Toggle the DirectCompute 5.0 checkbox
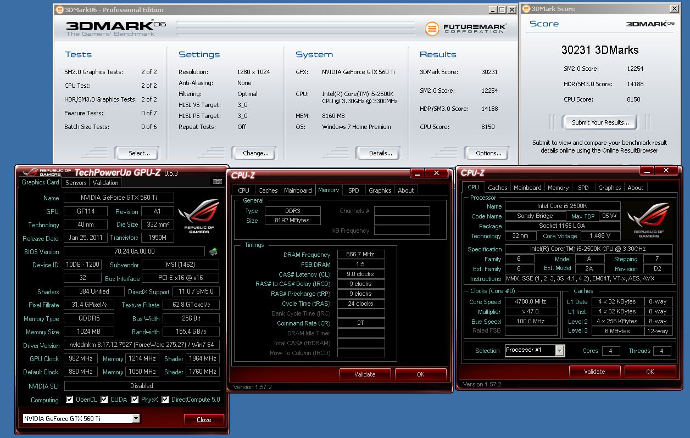 point(165,400)
